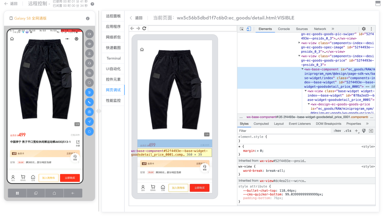383x216 pixels.
Task: Click the blue sliders settings icon
Action: (89, 93)
